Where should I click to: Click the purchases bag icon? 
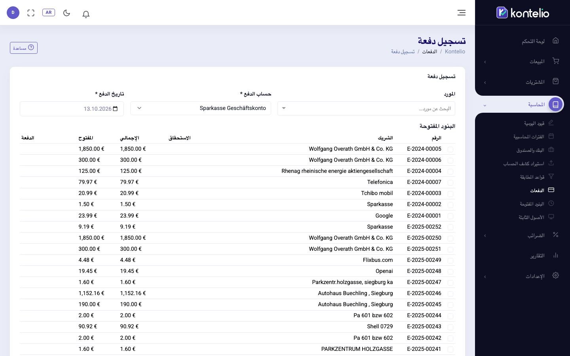coord(555,81)
